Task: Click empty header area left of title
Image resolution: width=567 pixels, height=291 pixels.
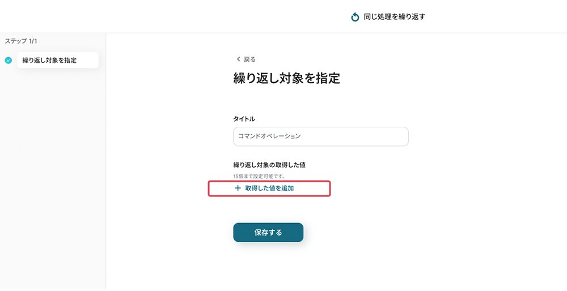Action: [x=170, y=17]
